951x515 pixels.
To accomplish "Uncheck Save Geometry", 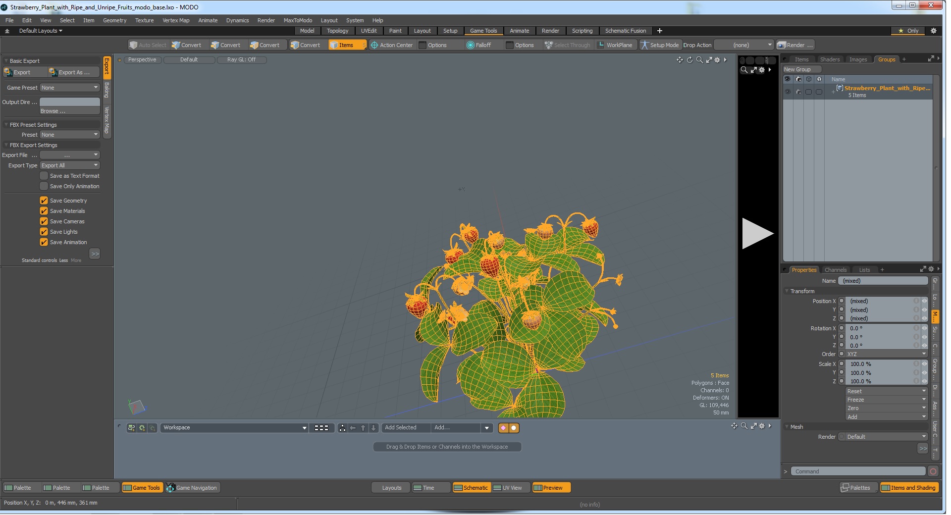I will click(44, 201).
